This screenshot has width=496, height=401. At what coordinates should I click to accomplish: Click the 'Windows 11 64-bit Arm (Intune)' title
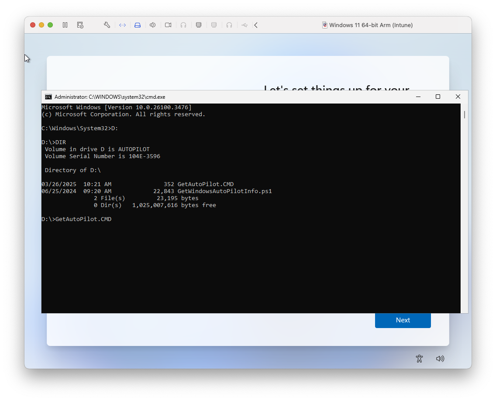click(x=371, y=25)
